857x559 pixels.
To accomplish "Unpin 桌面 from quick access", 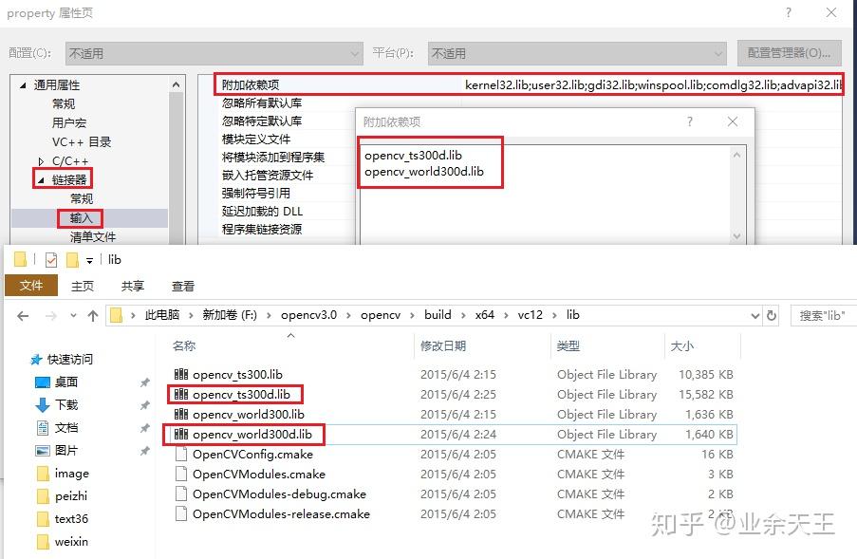I will click(x=147, y=384).
